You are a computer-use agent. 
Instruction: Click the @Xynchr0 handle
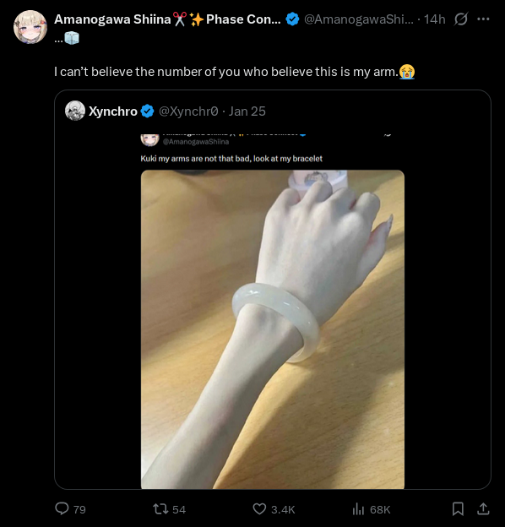[x=188, y=111]
